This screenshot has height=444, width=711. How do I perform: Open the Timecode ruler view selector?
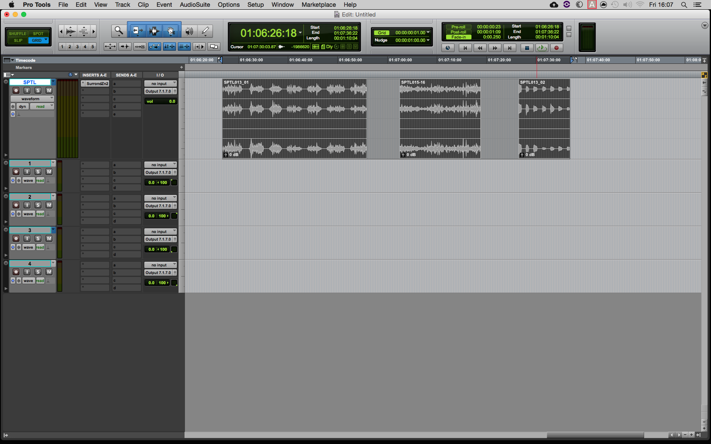[8, 60]
